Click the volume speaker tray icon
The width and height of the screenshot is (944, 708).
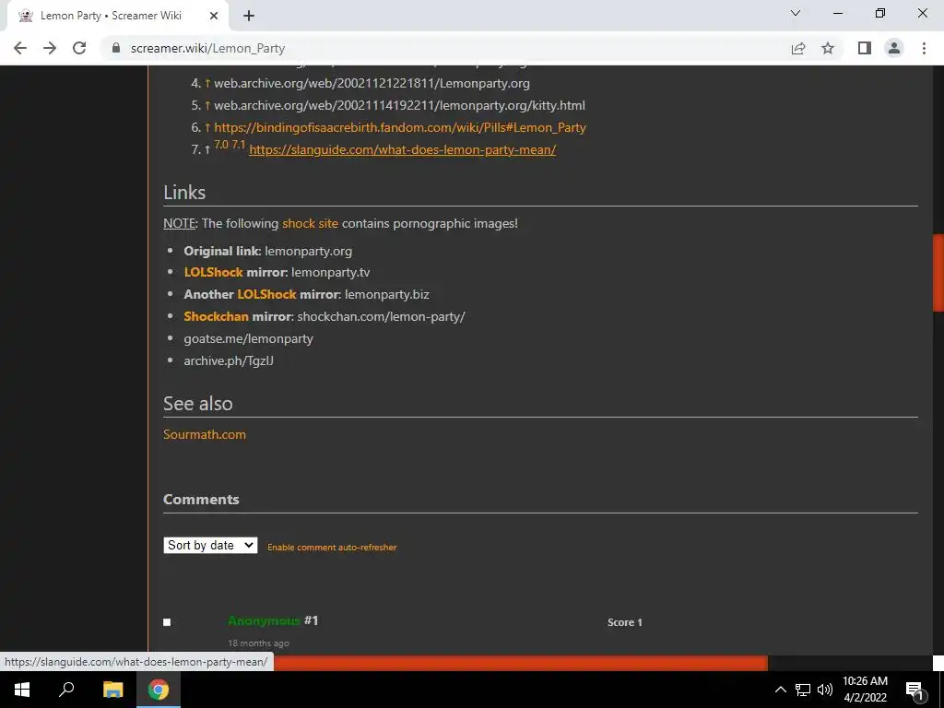825,690
